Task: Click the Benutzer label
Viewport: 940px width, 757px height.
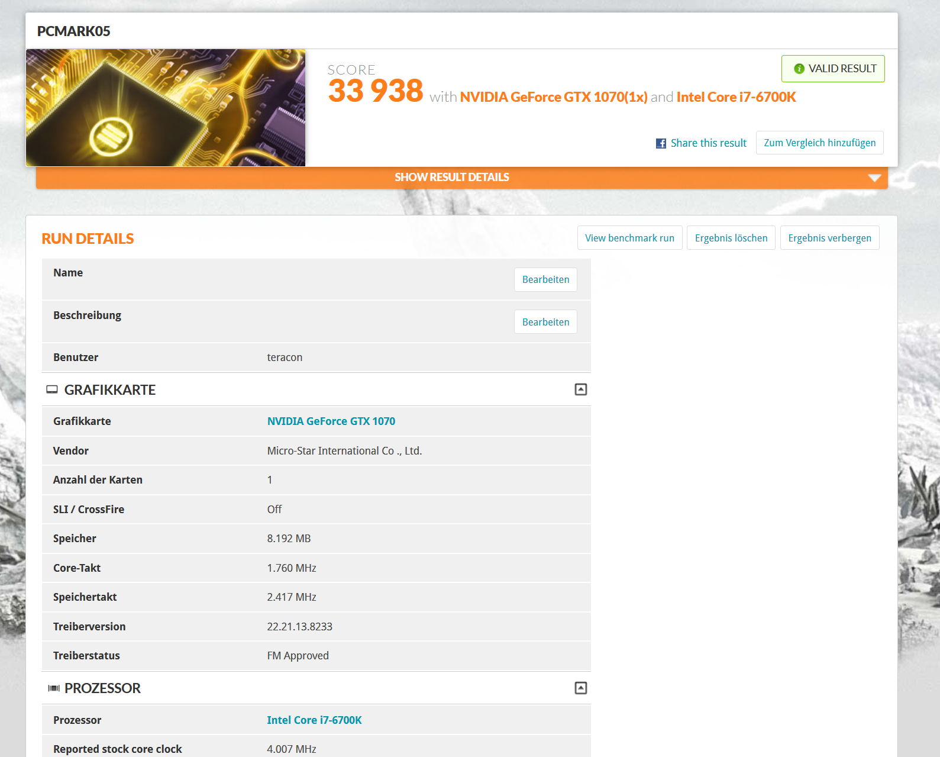Action: click(x=76, y=357)
